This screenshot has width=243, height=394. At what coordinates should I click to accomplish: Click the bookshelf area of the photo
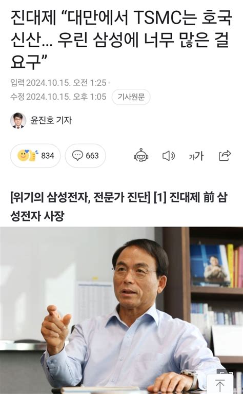tap(216, 289)
